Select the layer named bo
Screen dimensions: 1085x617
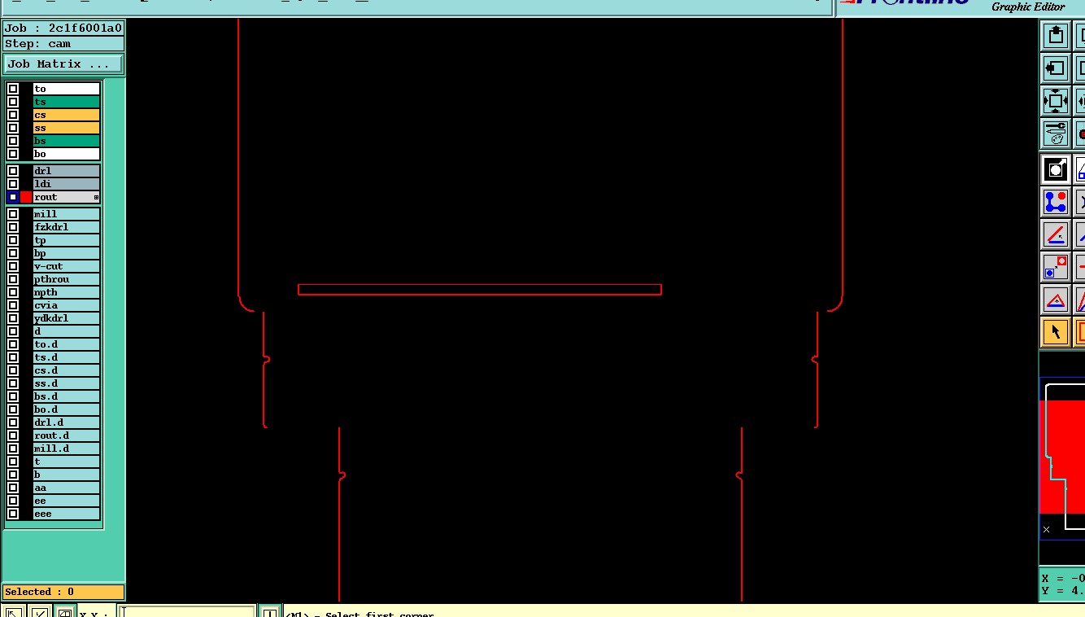click(66, 154)
